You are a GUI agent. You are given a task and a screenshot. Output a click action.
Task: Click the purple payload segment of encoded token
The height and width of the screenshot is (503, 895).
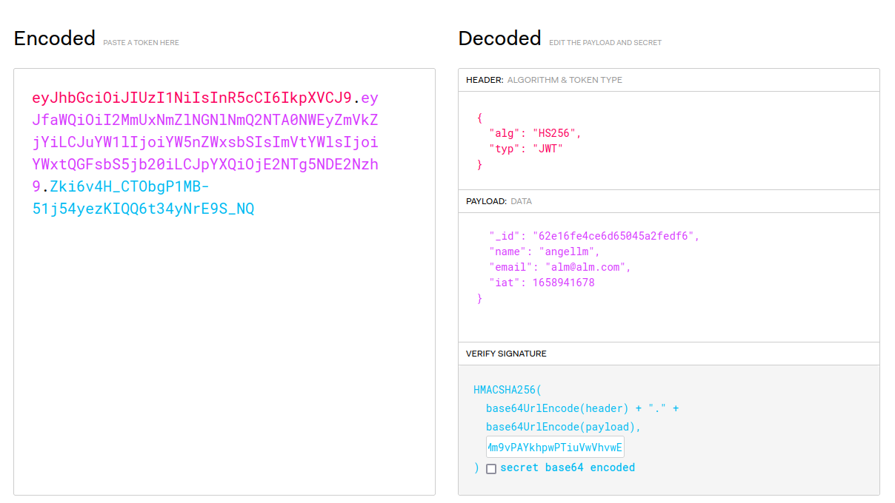coord(204,141)
